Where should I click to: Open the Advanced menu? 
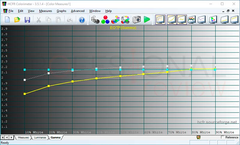[x=78, y=11]
